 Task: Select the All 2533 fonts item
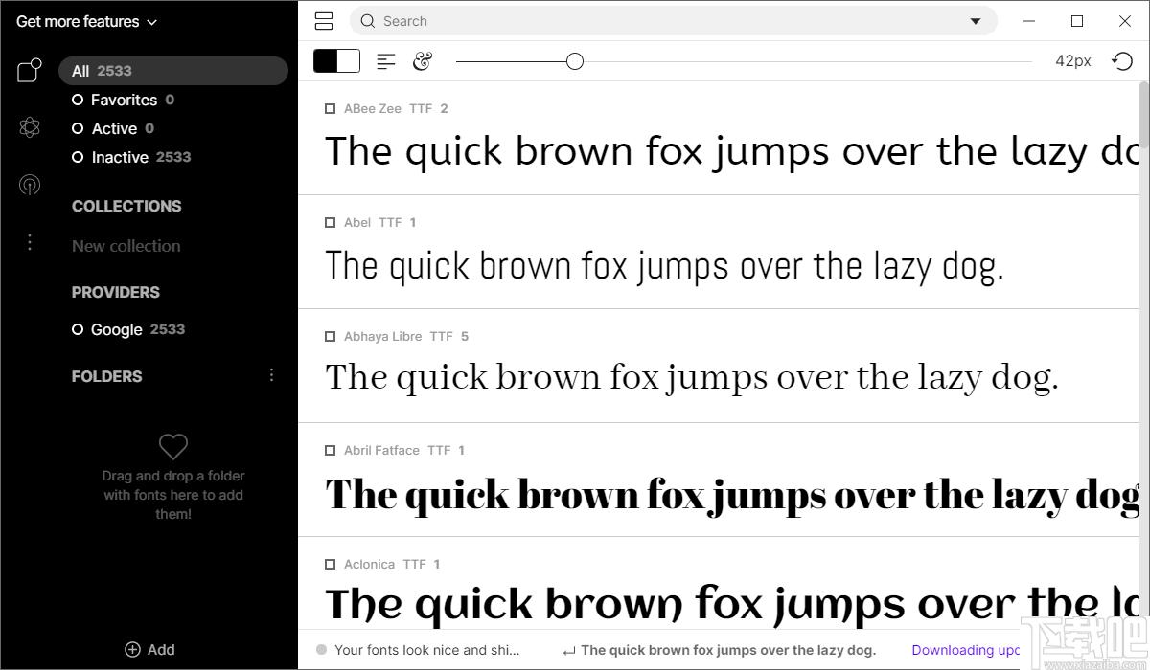(173, 71)
